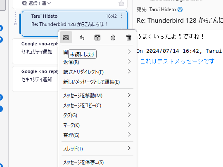Click the Tarui Hideto recipient name in header
The image size is (223, 167).
pos(163,9)
